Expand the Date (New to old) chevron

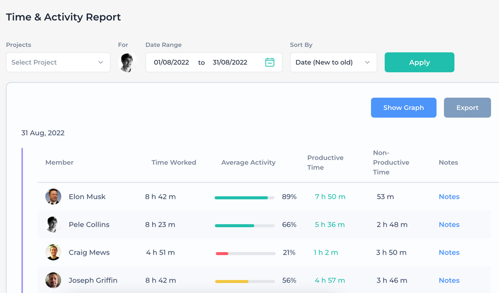(368, 62)
